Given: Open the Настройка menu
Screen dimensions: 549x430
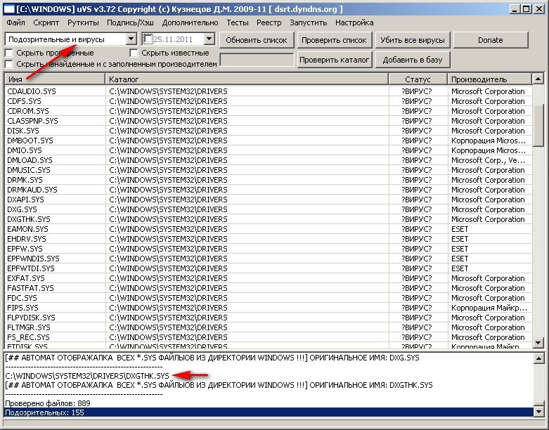Looking at the screenshot, I should (354, 22).
